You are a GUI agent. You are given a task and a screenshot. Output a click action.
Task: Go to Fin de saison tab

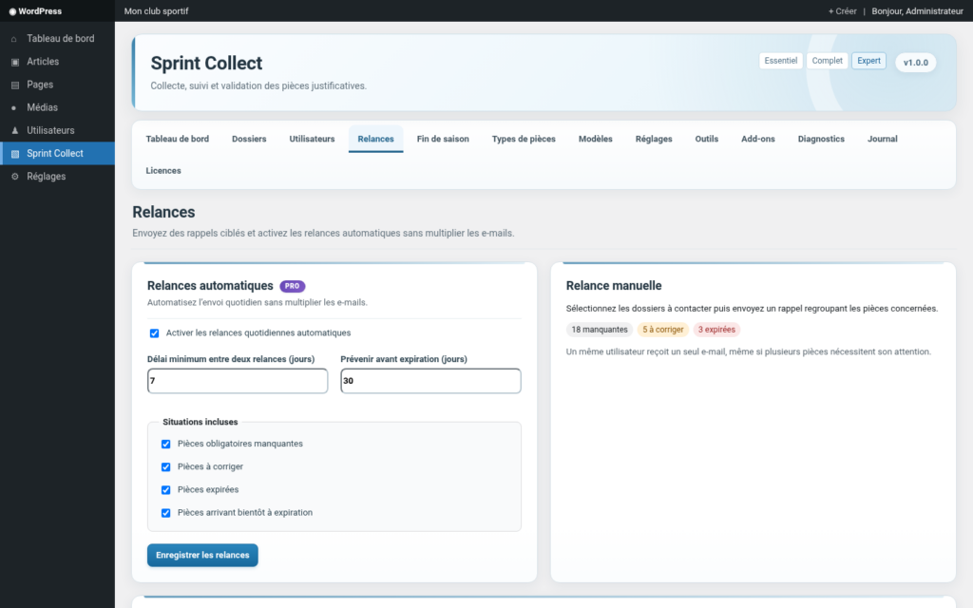point(443,139)
